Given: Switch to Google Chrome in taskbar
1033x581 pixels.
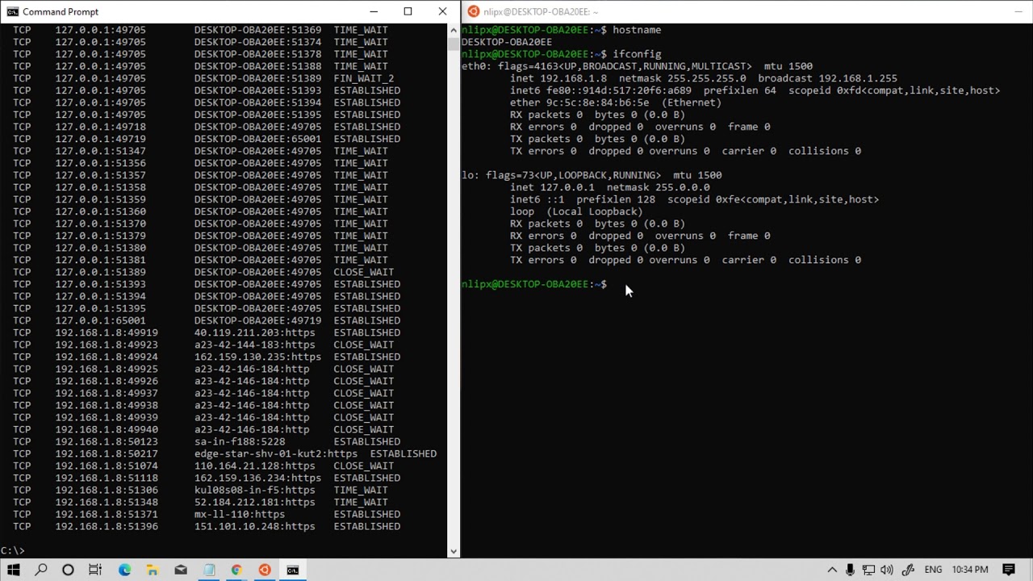Looking at the screenshot, I should coord(236,570).
